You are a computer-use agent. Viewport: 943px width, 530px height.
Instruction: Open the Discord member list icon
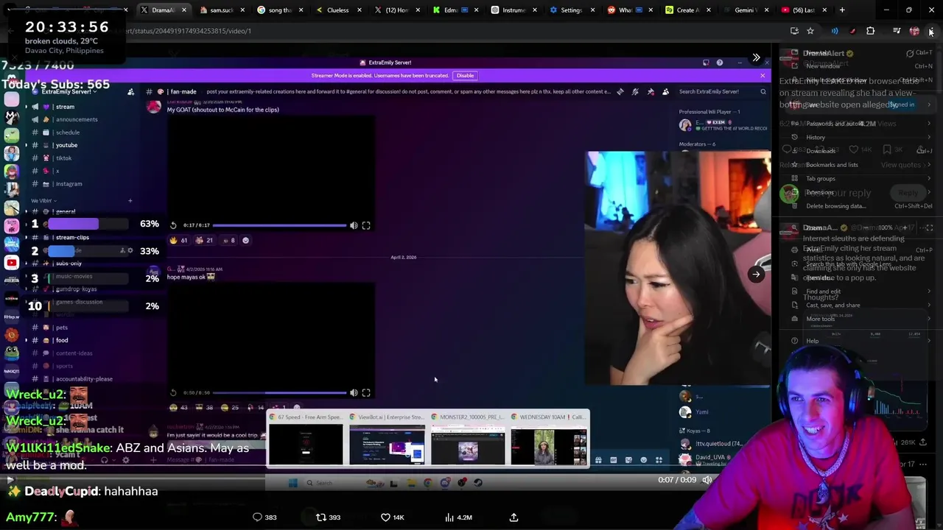click(665, 91)
